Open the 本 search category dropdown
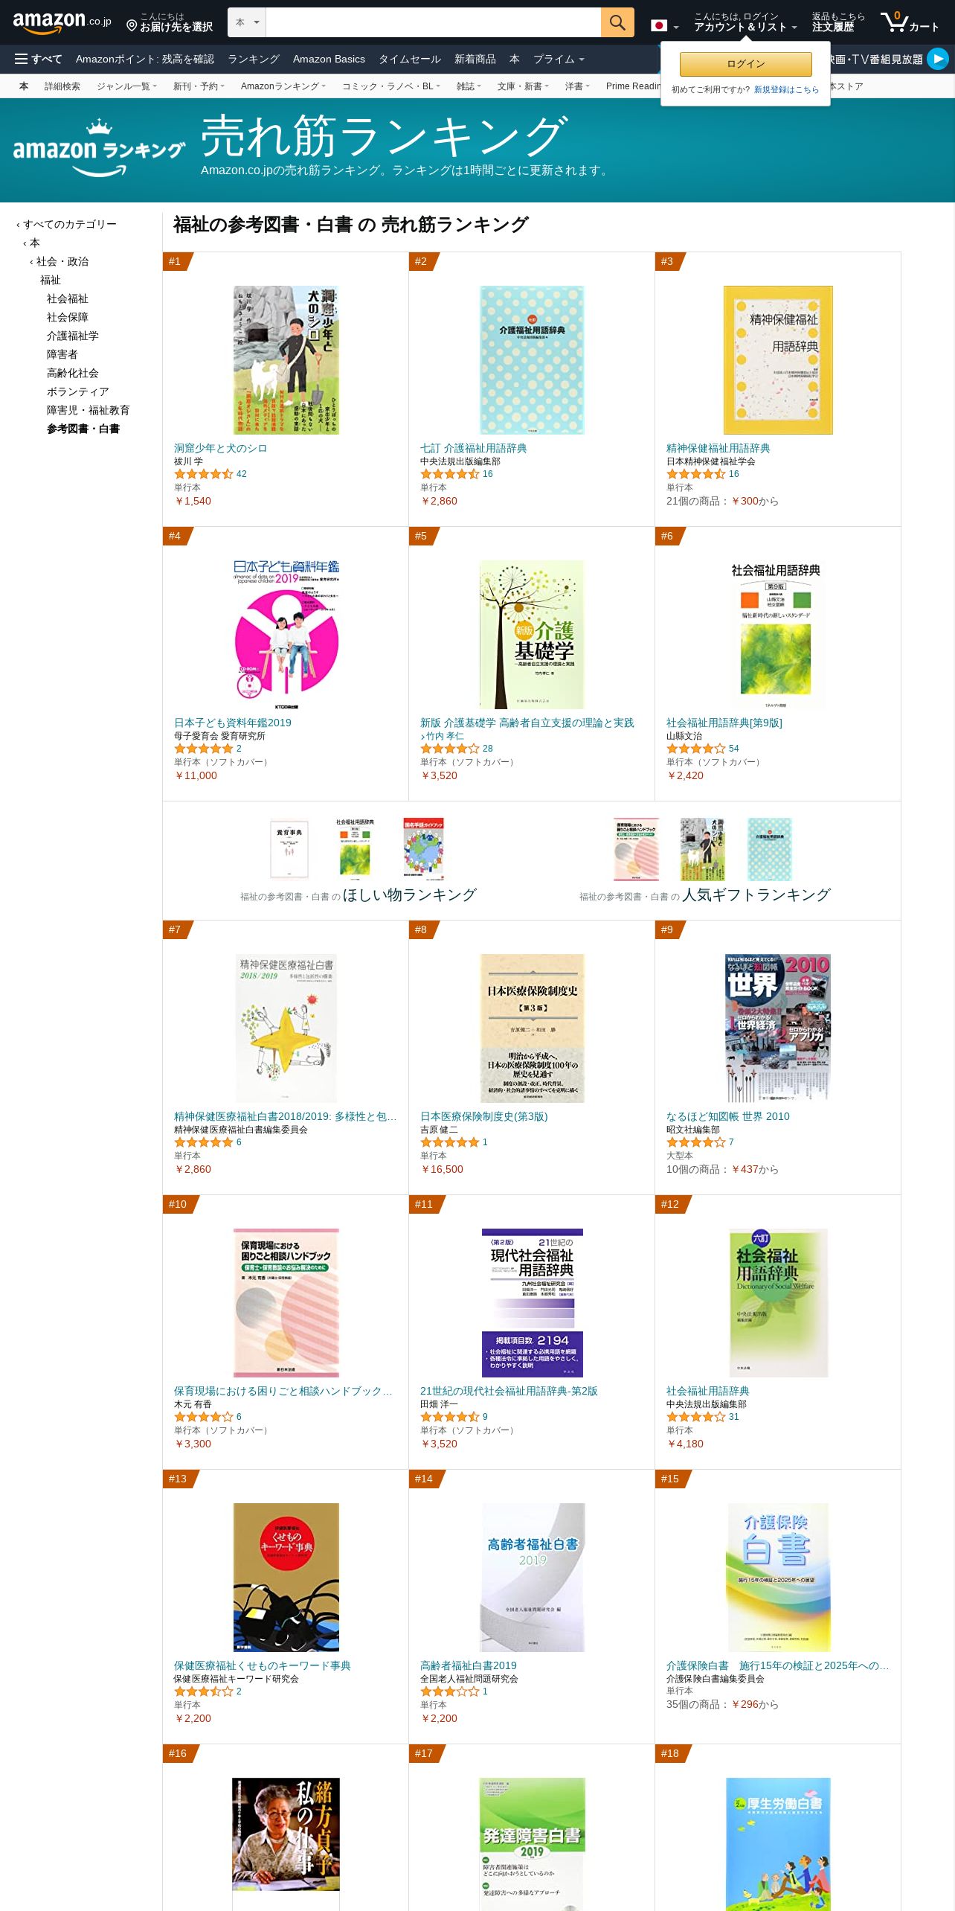Screen dimensions: 955x1911 [x=247, y=22]
